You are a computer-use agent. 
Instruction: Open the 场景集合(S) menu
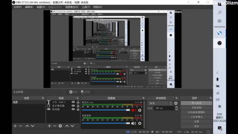[x=72, y=7]
